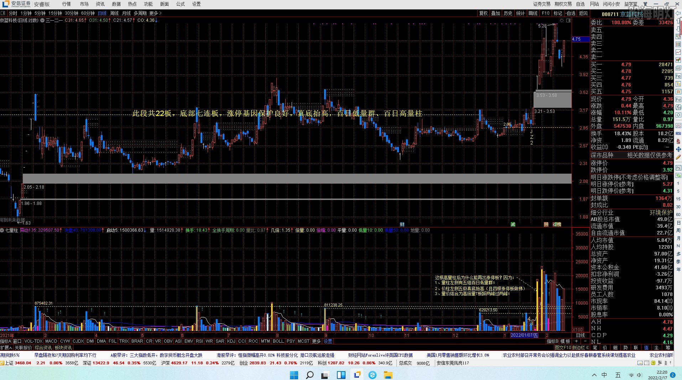
Task: Toggle 统计 statistics option
Action: tap(521, 13)
